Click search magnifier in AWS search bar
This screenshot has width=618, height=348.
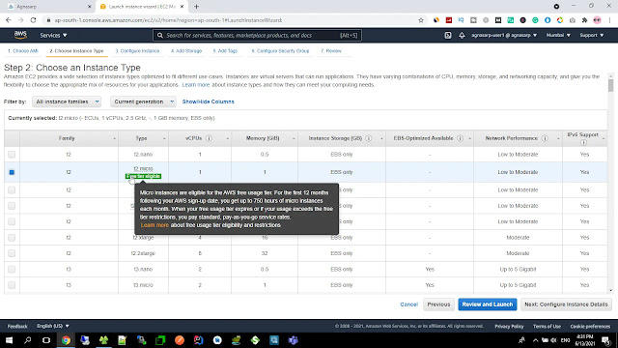click(160, 36)
